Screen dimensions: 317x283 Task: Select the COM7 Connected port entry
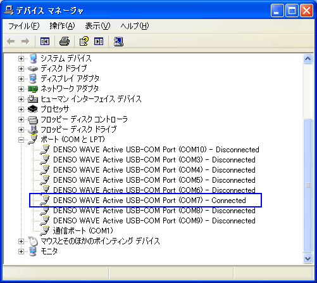pos(149,201)
